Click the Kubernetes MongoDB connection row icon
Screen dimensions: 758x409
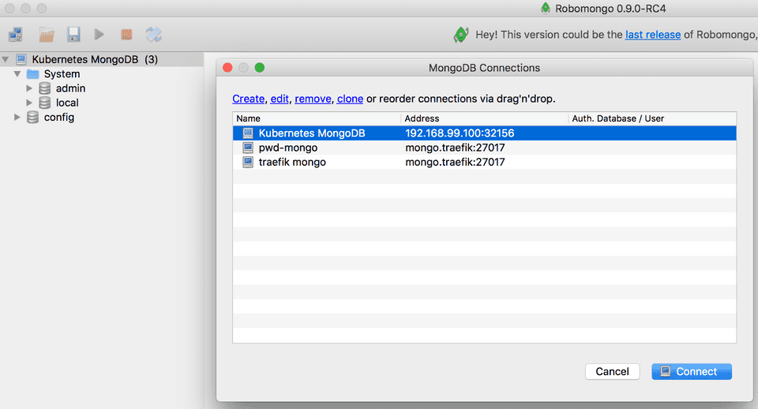[x=248, y=133]
